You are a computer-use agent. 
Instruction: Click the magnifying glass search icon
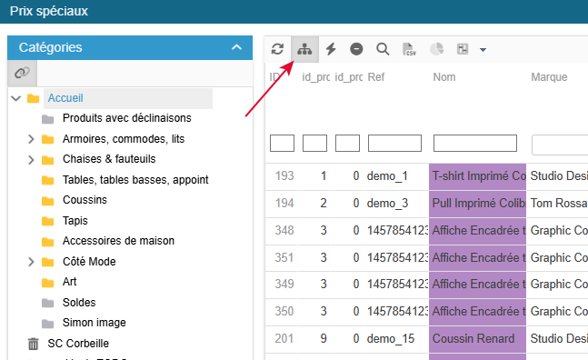pyautogui.click(x=383, y=49)
